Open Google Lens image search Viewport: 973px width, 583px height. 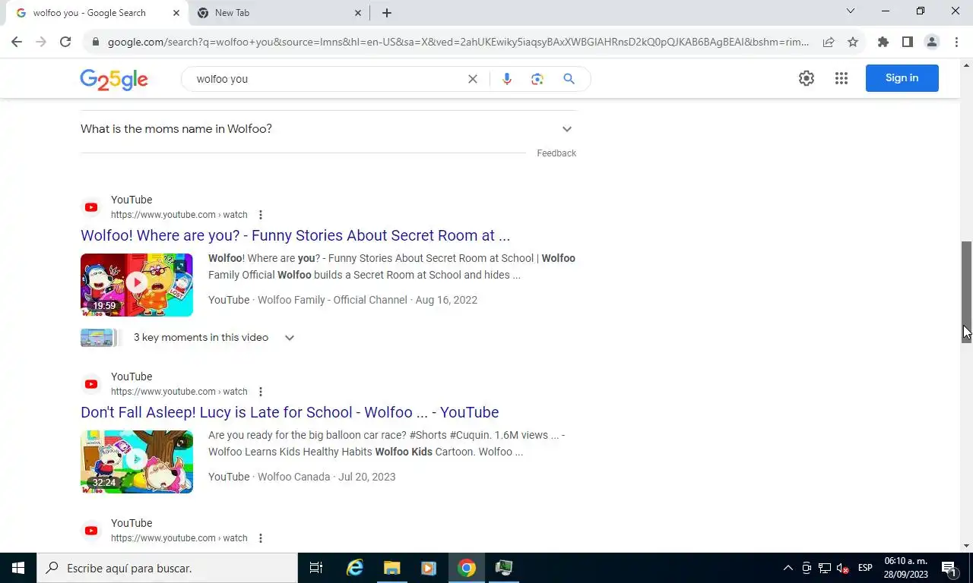click(x=537, y=79)
